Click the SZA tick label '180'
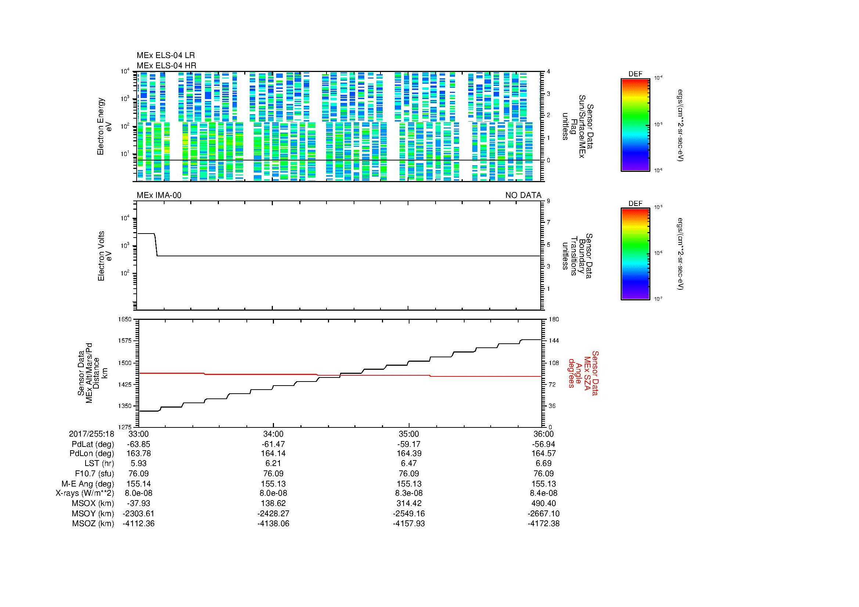The height and width of the screenshot is (607, 859). point(553,319)
